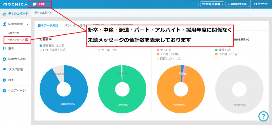This screenshot has height=125, width=272.
Task: Select the 基本データ集計 tab
Action: pos(48,26)
